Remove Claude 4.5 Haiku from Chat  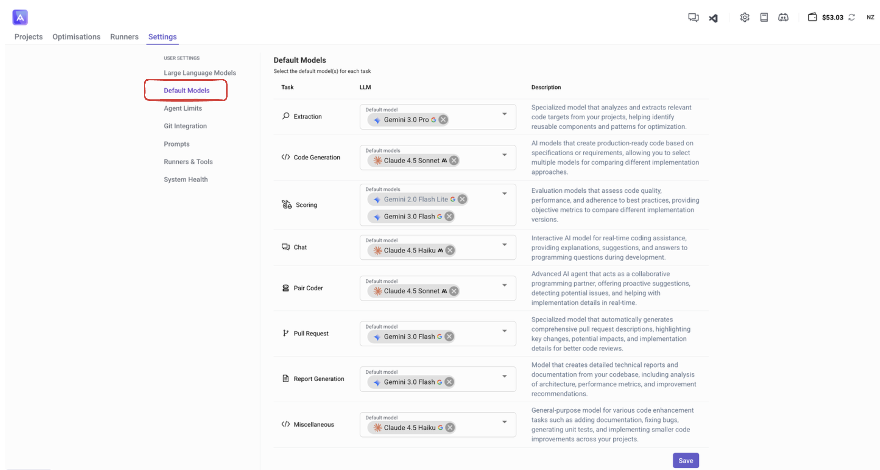coord(450,250)
